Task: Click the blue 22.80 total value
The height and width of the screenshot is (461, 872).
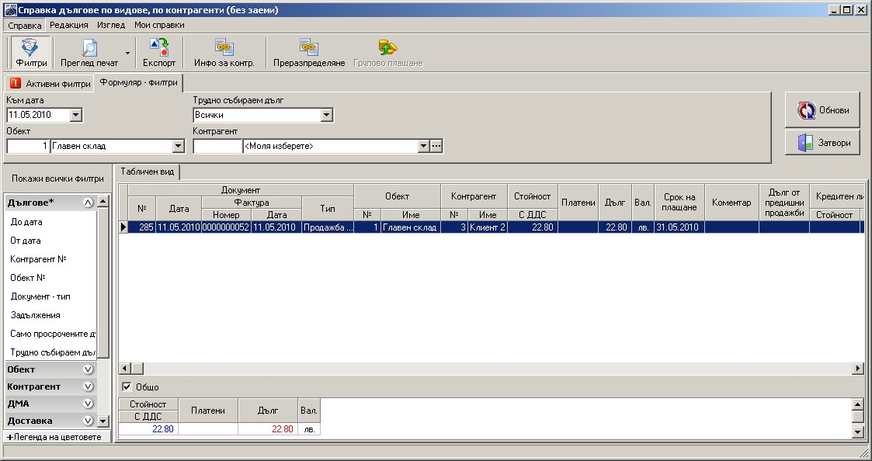Action: [163, 428]
